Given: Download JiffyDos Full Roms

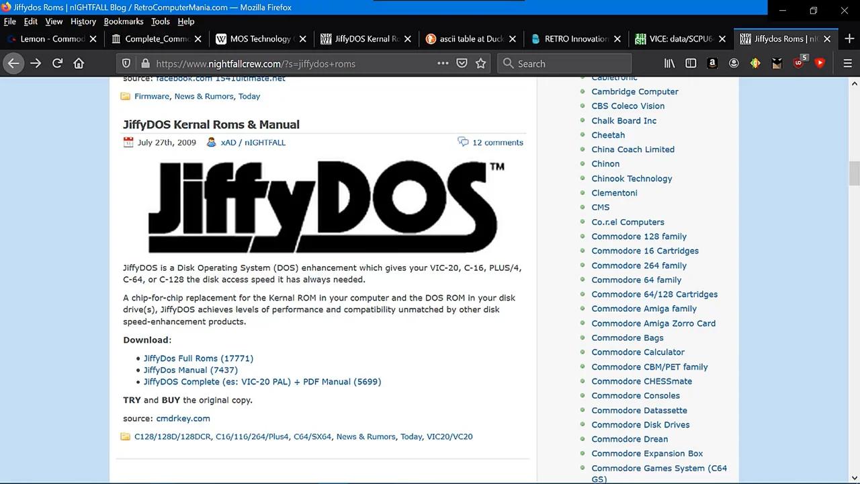Looking at the screenshot, I should pyautogui.click(x=198, y=358).
